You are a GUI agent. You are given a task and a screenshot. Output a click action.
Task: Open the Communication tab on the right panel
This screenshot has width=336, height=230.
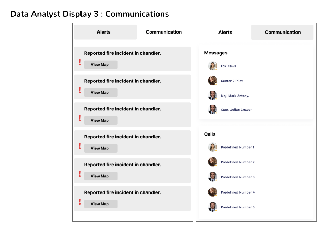(282, 32)
